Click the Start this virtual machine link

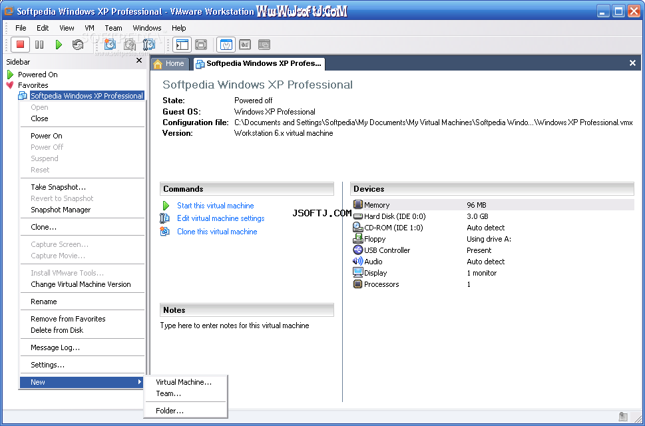coord(215,206)
